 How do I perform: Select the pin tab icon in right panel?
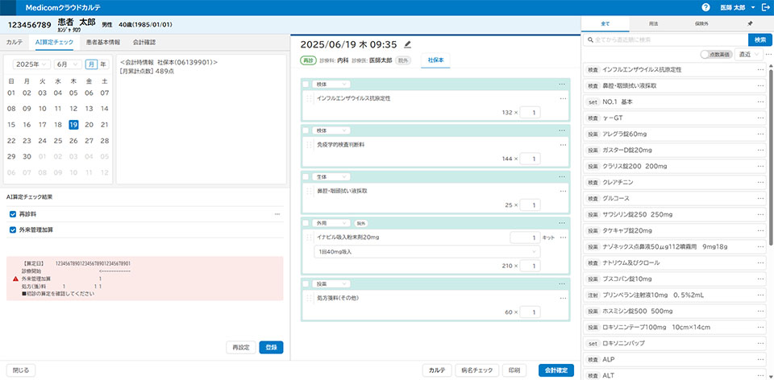click(750, 24)
